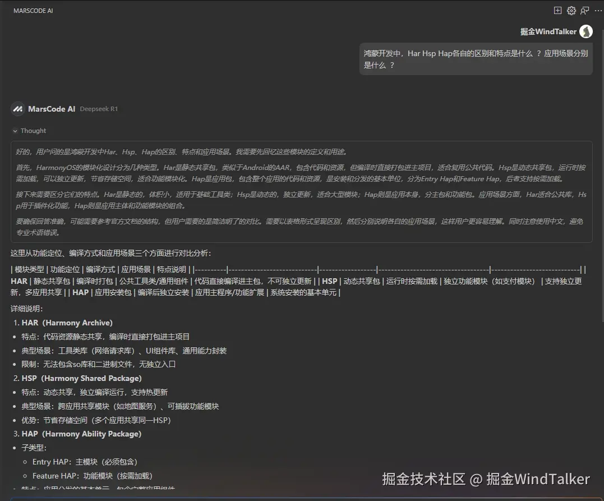604x501 pixels.
Task: Click the 优势：节省存储空间 bullet
Action: [96, 420]
